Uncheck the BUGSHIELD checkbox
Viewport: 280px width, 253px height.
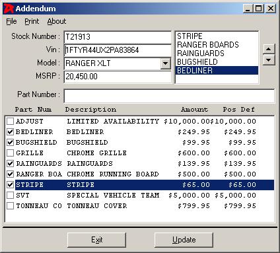(x=10, y=142)
